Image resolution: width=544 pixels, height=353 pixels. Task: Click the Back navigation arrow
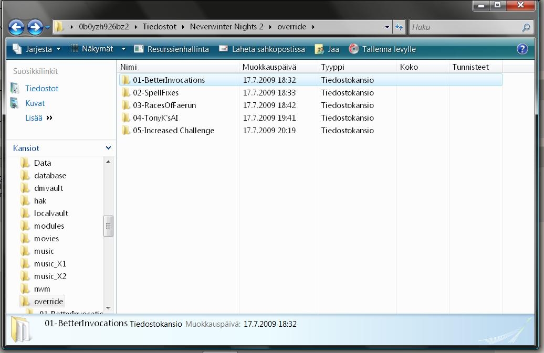click(x=17, y=27)
